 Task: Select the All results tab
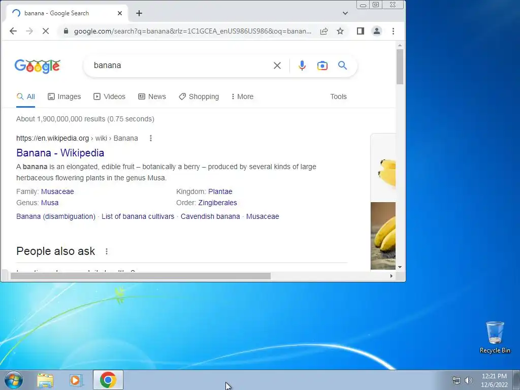coord(25,96)
